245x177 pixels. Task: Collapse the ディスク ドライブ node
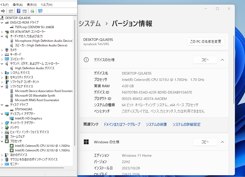(x=2, y=105)
